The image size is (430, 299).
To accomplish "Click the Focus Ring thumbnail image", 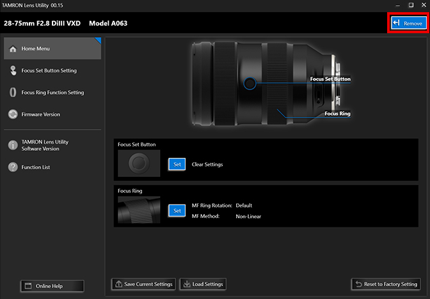I will pyautogui.click(x=139, y=210).
